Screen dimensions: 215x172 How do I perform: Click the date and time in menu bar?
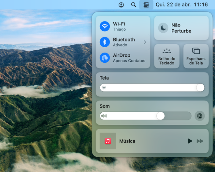[182, 5]
